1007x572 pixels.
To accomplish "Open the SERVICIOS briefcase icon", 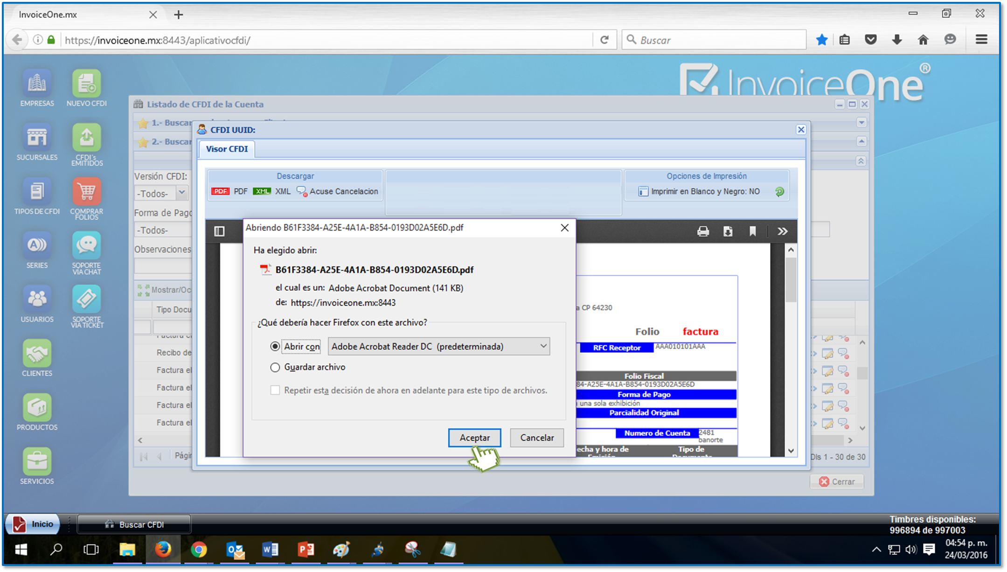I will [x=37, y=467].
